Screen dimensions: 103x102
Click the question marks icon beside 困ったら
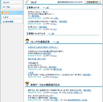(x=20, y=13)
